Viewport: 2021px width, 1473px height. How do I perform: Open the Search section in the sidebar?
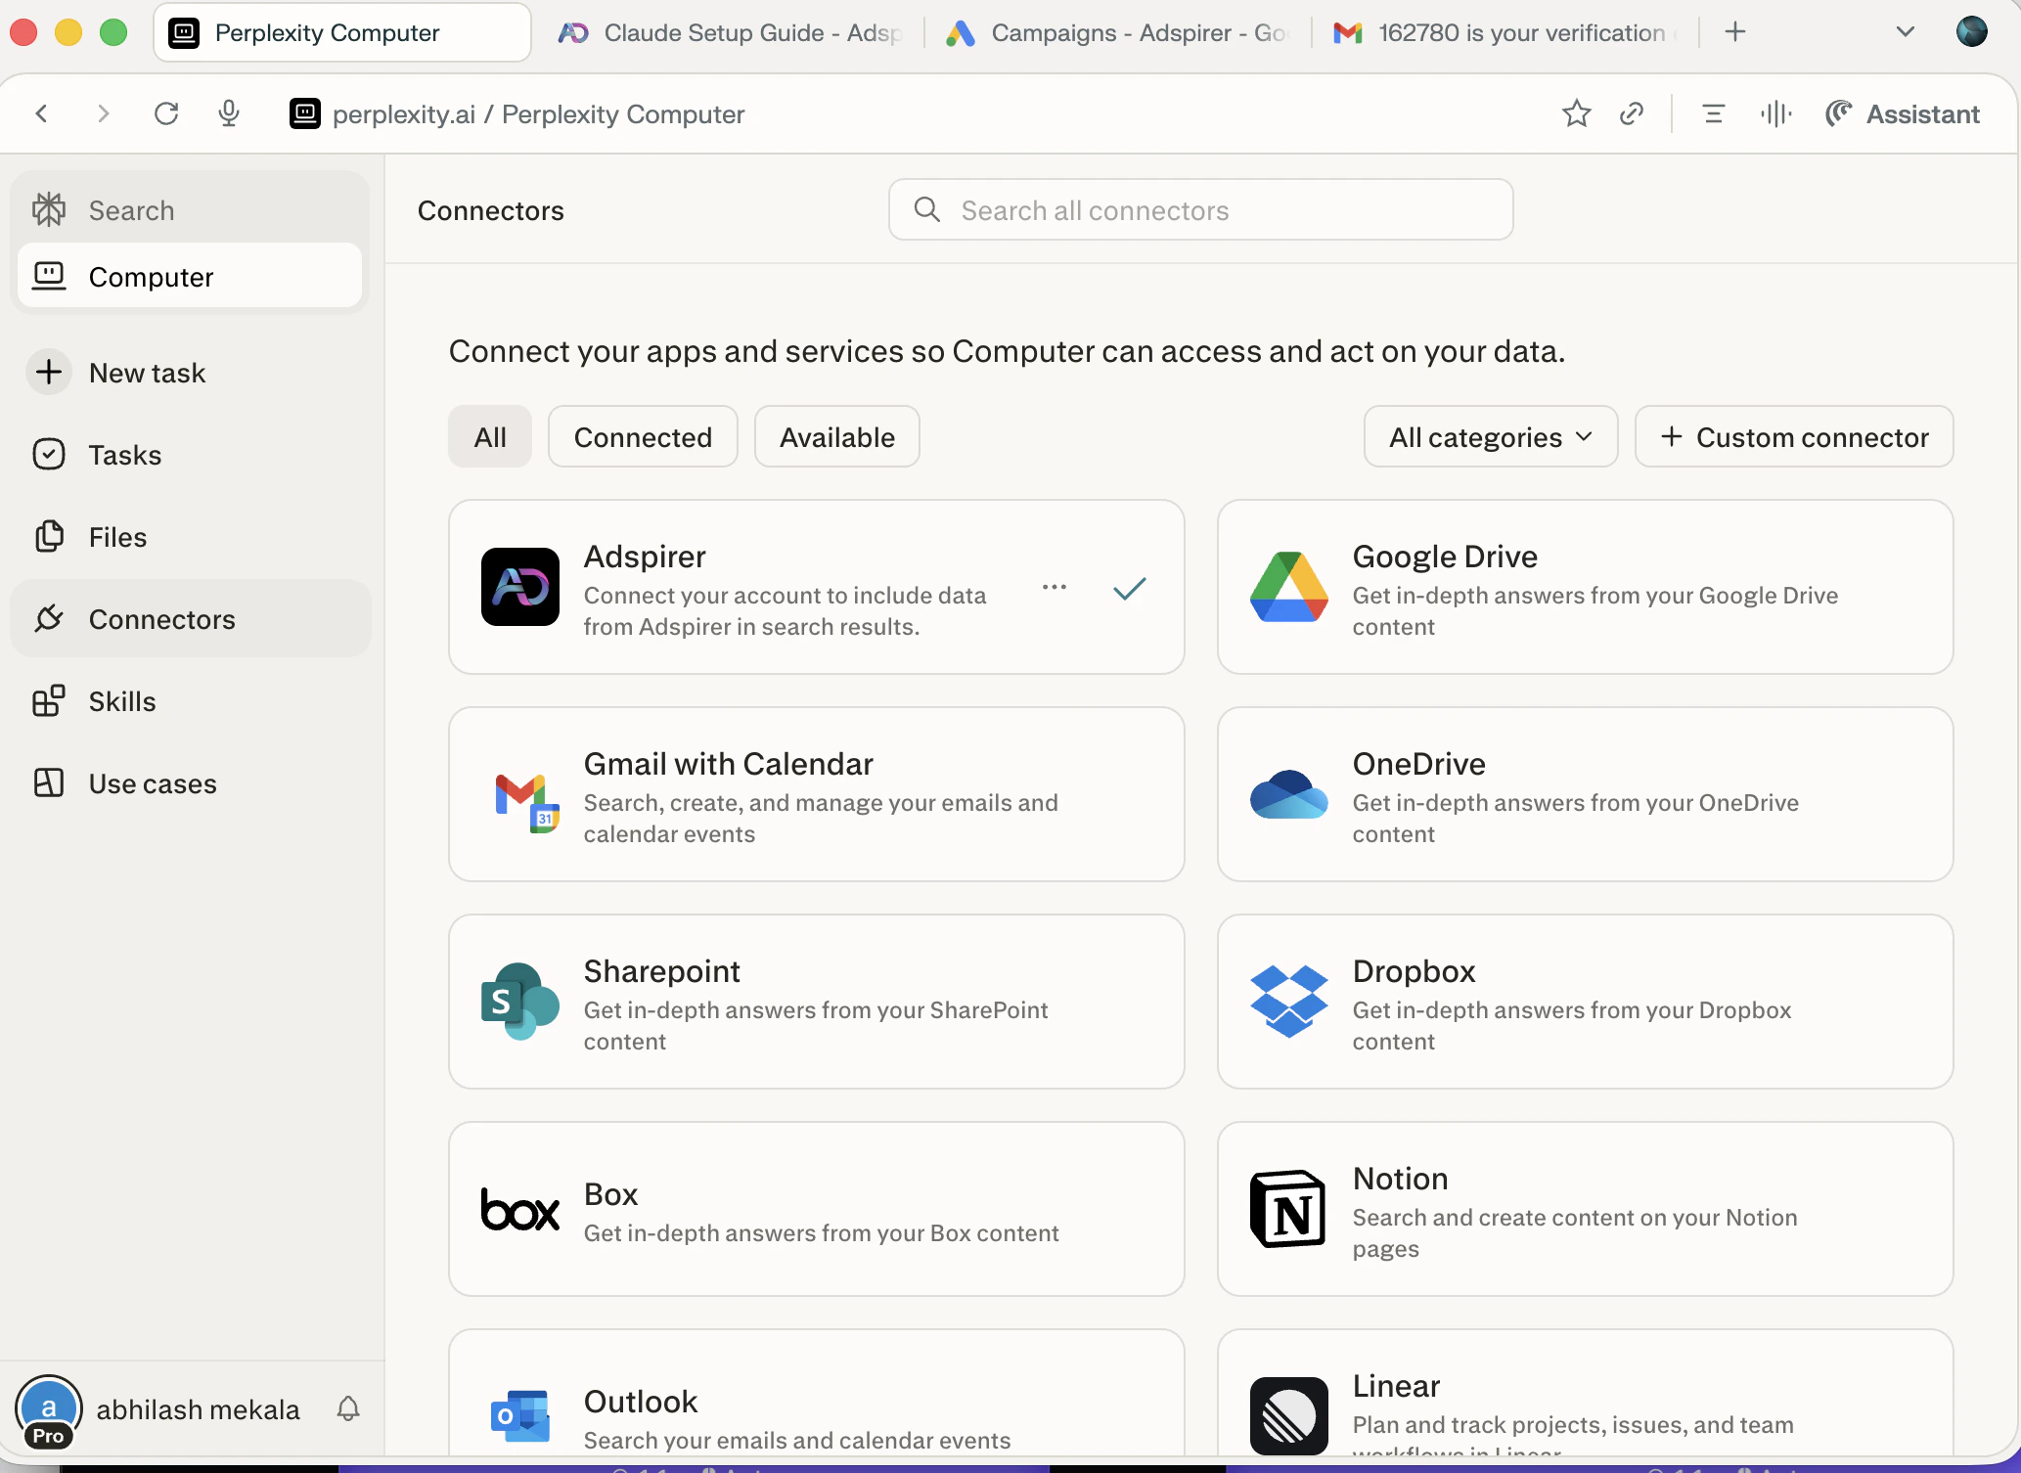(130, 209)
